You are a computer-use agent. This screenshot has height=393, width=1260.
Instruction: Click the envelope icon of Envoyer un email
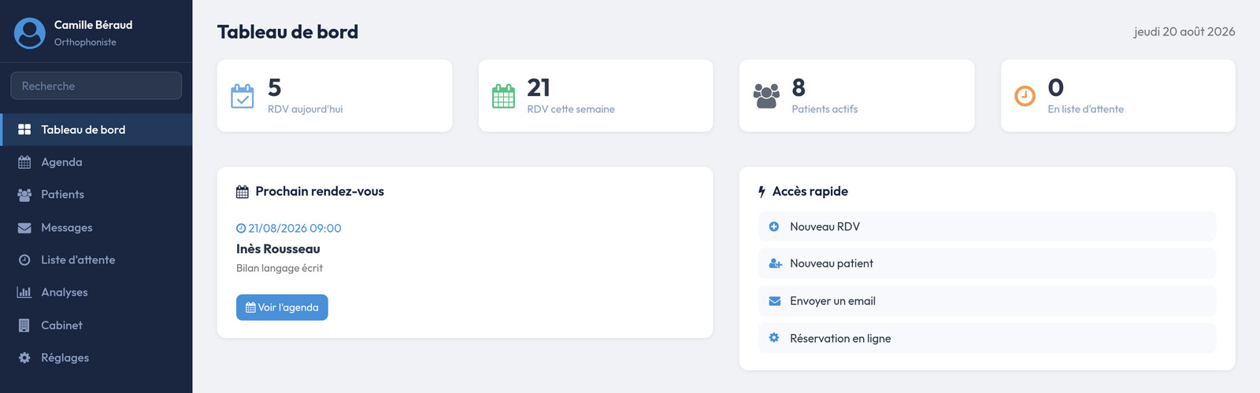pos(775,301)
